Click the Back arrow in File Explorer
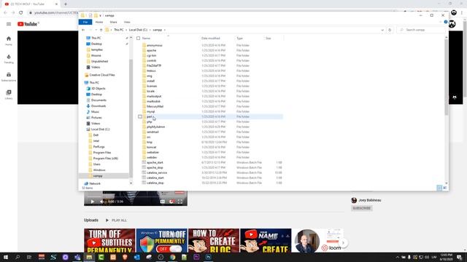Image resolution: width=467 pixels, height=262 pixels. 83,30
